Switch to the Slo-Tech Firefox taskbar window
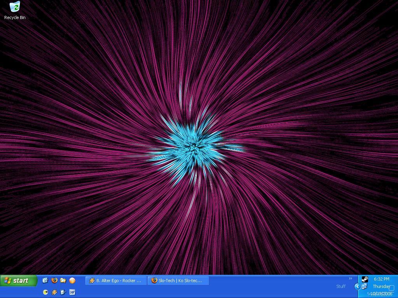398x298 pixels. coord(178,281)
